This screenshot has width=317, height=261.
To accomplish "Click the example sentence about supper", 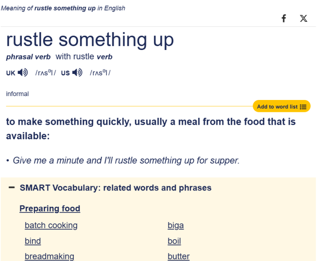I will point(126,160).
